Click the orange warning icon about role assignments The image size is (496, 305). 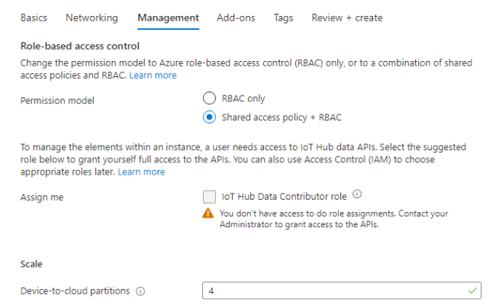pyautogui.click(x=208, y=213)
